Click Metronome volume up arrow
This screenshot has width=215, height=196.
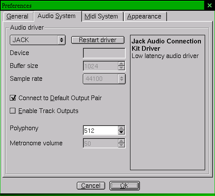pyautogui.click(x=121, y=141)
